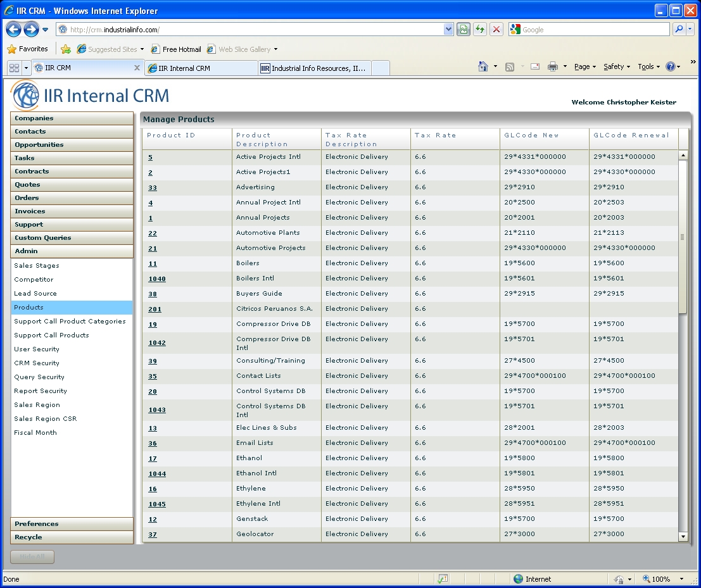Image resolution: width=701 pixels, height=588 pixels.
Task: Click the Refresh page icon
Action: [480, 29]
